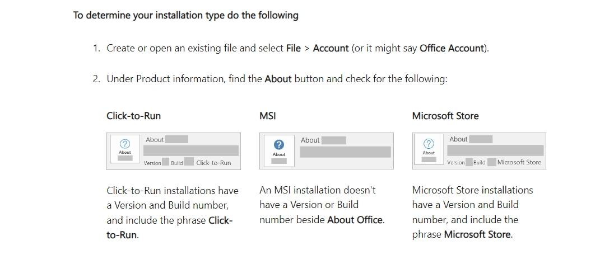Click the bold word About in step 2

278,79
